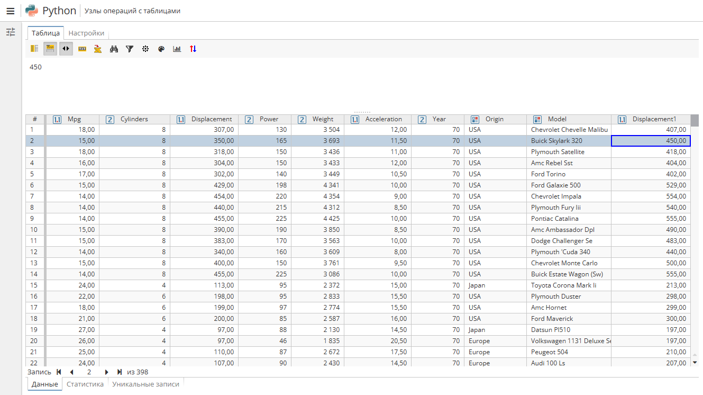Open the bar chart statistics tool

point(177,49)
